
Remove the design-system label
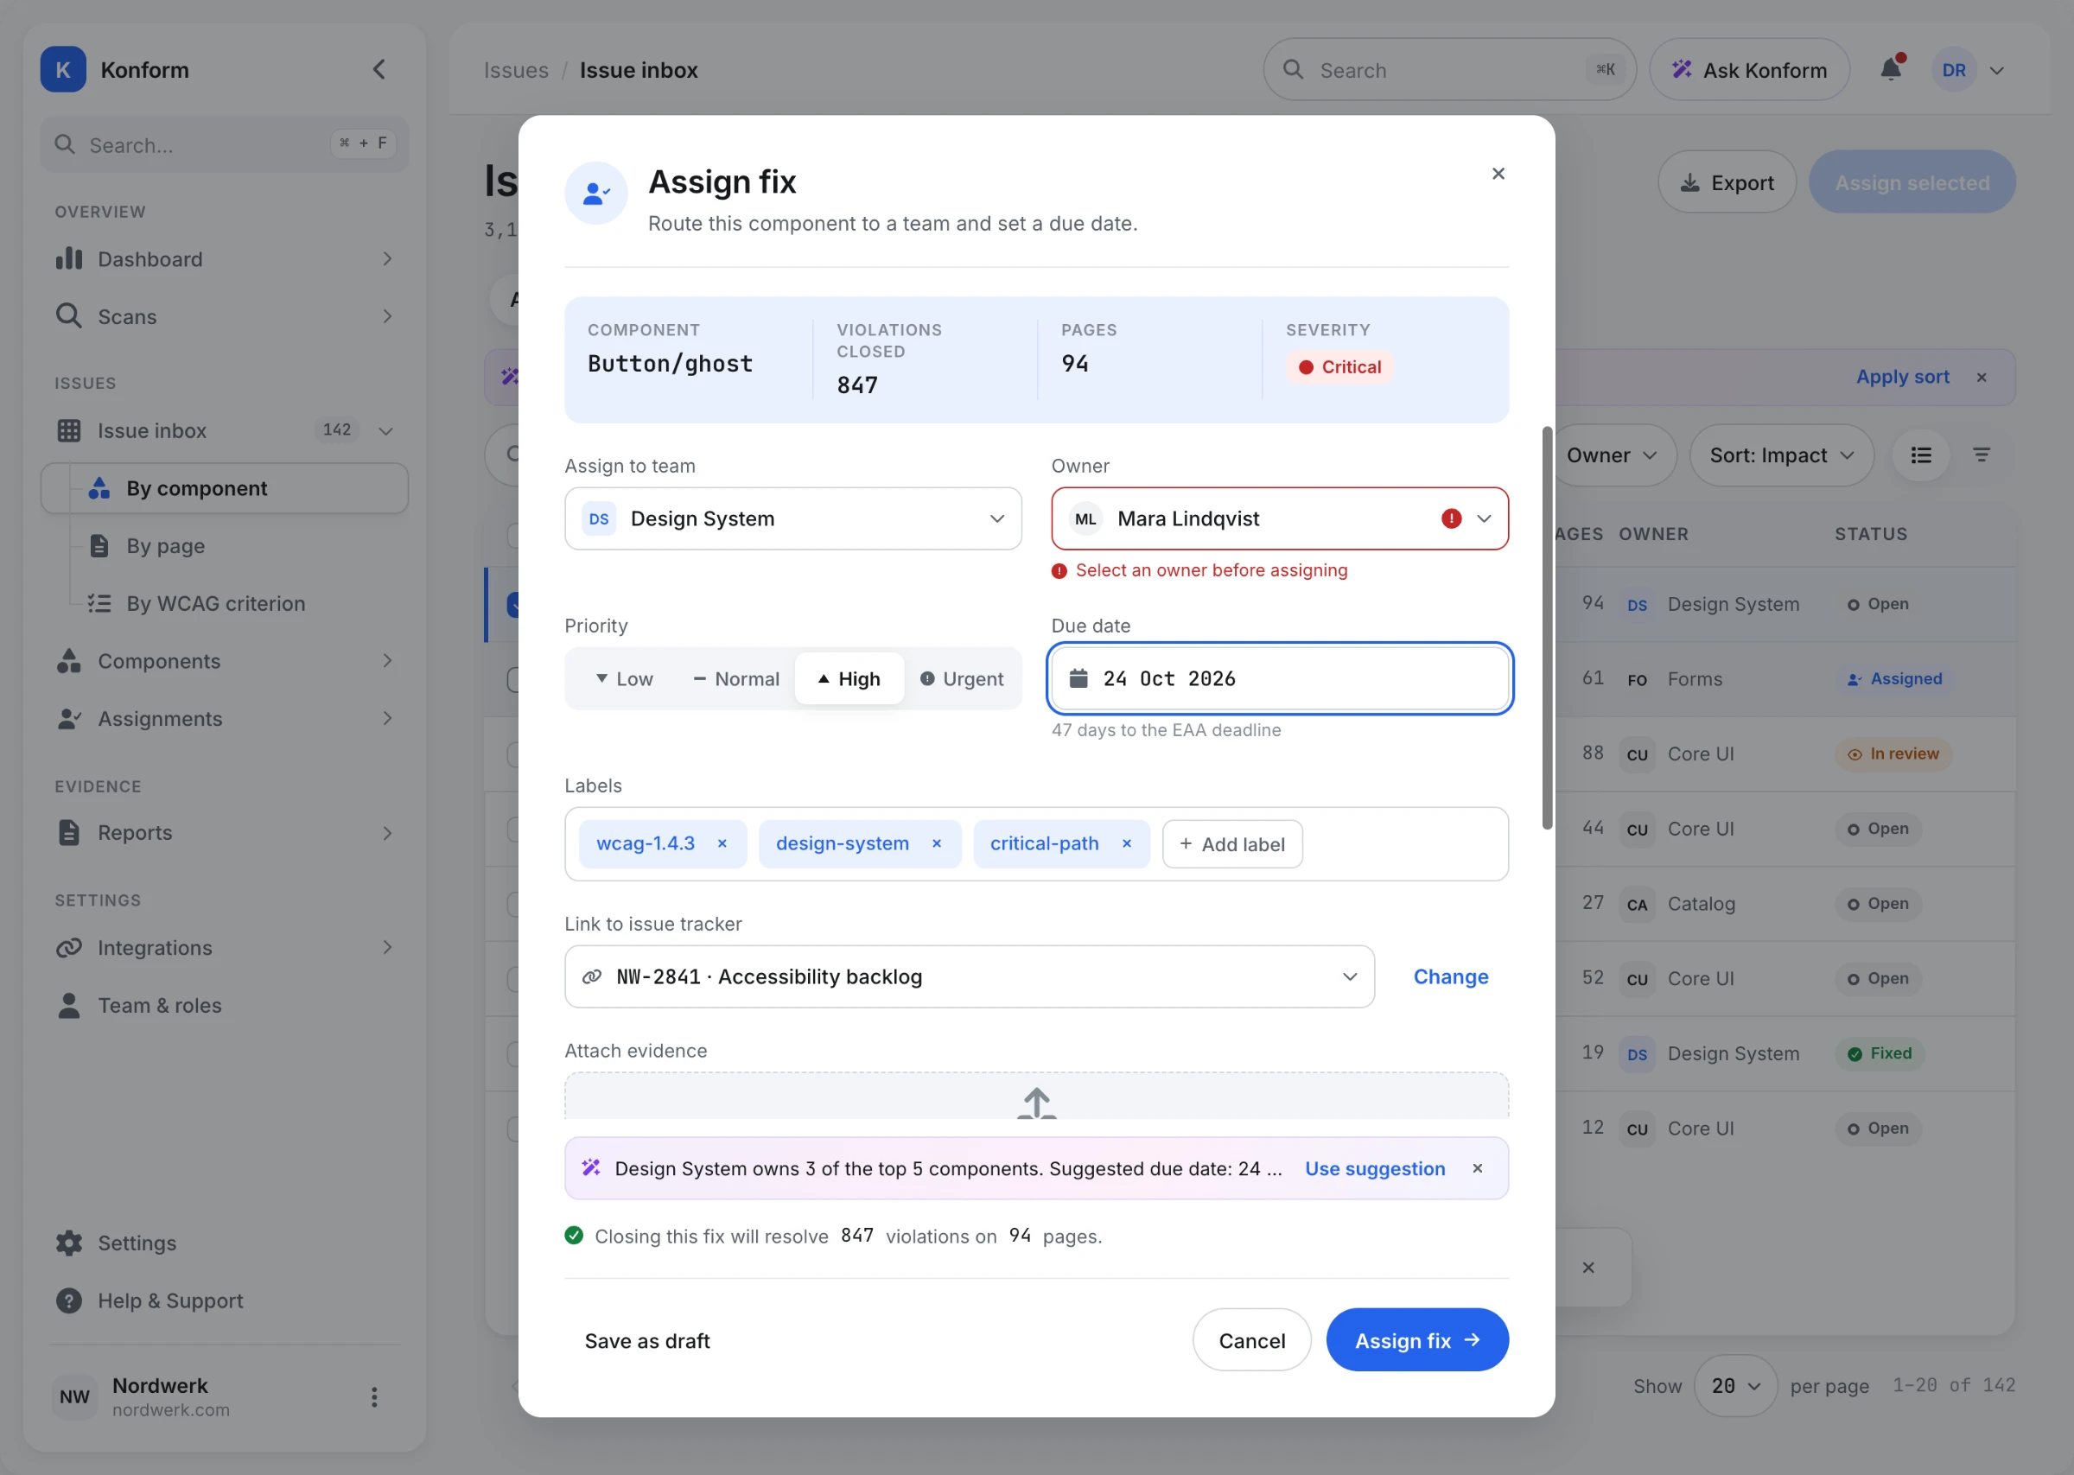tap(936, 843)
